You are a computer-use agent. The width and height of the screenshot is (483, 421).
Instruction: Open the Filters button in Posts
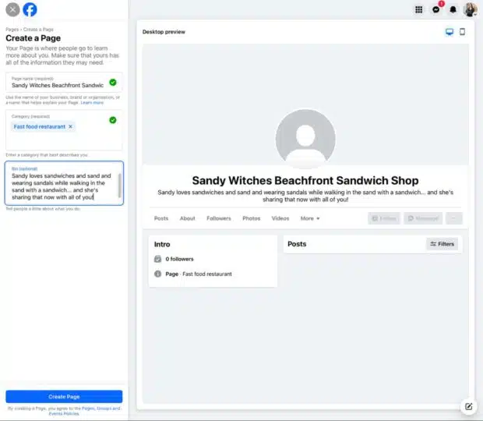[x=442, y=244]
